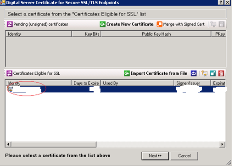Click the Next button
Viewport: 234px width, 166px height.
[x=155, y=156]
